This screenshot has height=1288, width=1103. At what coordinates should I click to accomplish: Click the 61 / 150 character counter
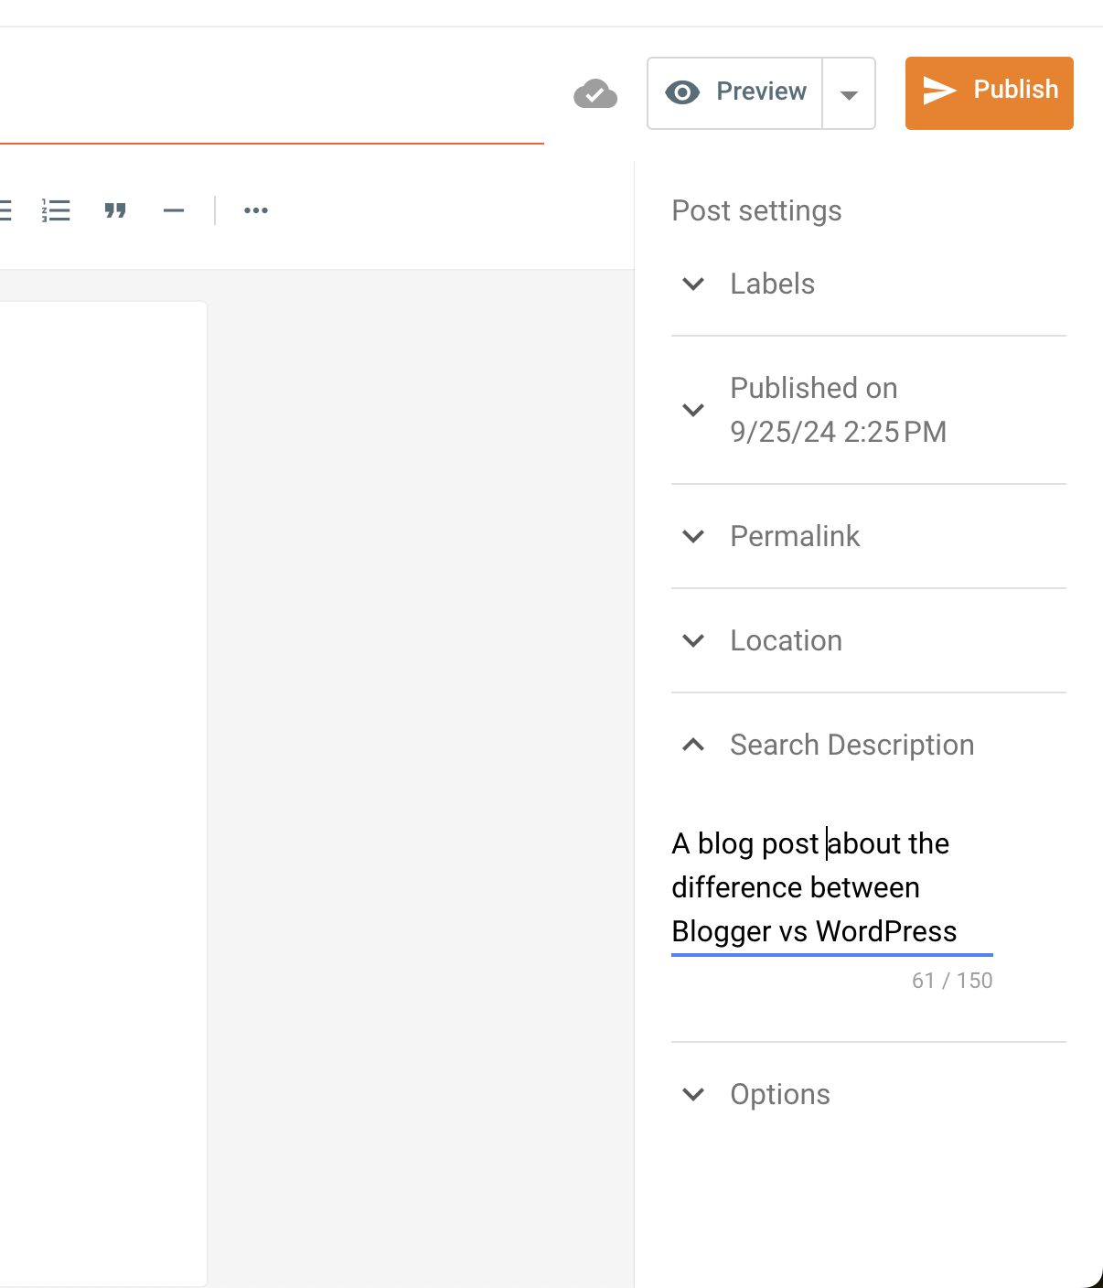[952, 981]
